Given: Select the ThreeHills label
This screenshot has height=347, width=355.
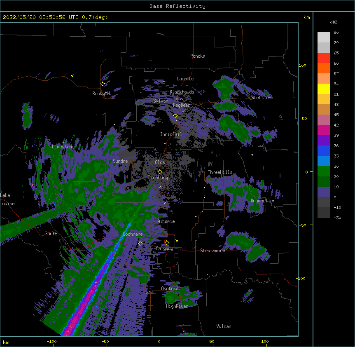Looking at the screenshot, I should [220, 172].
